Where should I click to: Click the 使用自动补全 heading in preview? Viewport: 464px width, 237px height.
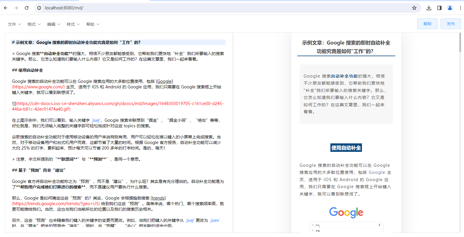coord(346,148)
